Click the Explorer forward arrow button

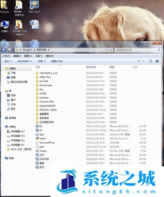pos(9,50)
